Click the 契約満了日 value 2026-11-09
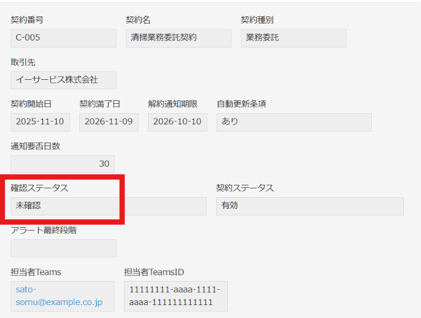This screenshot has height=318, width=421. 109,122
